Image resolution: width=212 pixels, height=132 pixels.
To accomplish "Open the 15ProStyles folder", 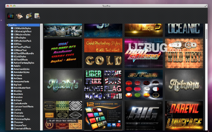I will 20,38.
